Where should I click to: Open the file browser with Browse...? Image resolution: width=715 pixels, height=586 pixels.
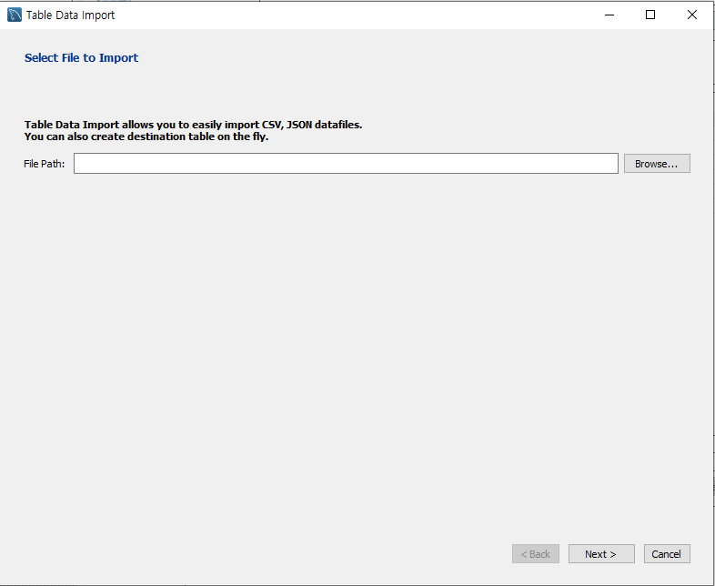657,163
